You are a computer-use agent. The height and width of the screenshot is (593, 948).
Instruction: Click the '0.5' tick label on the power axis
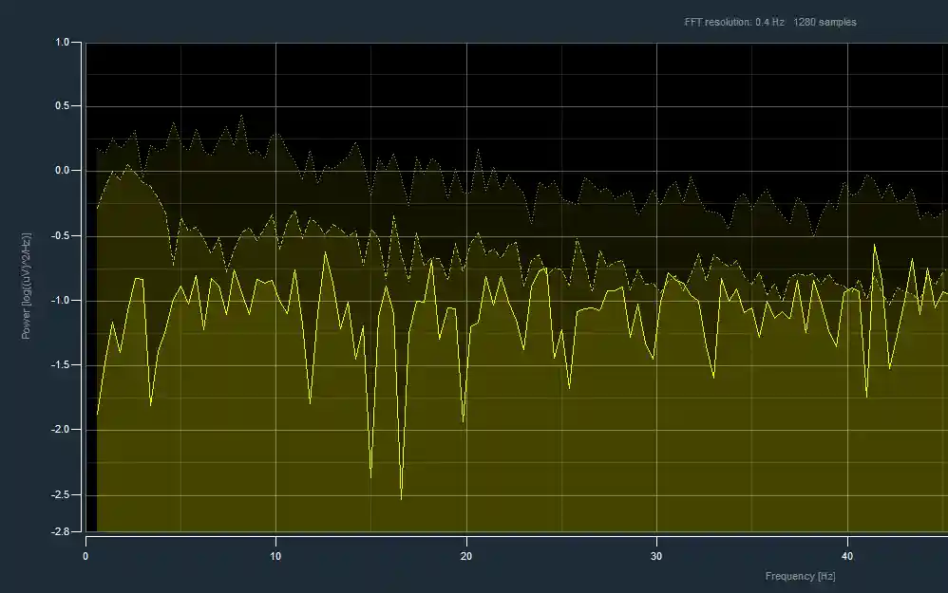click(63, 105)
